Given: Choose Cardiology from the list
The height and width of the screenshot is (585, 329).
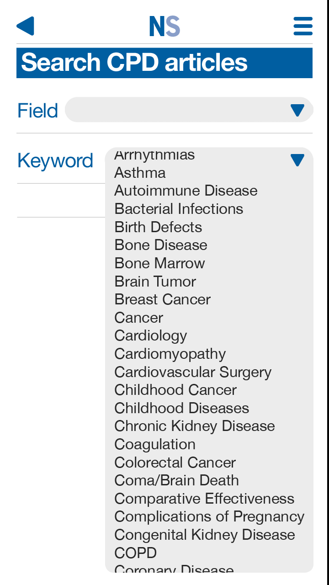Looking at the screenshot, I should click(150, 335).
